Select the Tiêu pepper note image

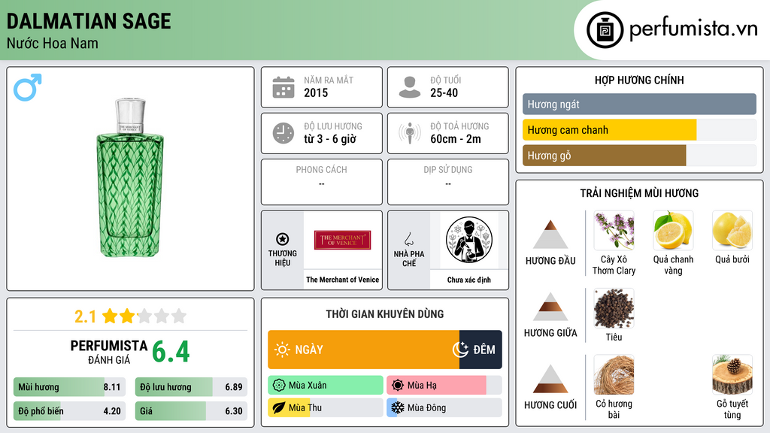[614, 308]
